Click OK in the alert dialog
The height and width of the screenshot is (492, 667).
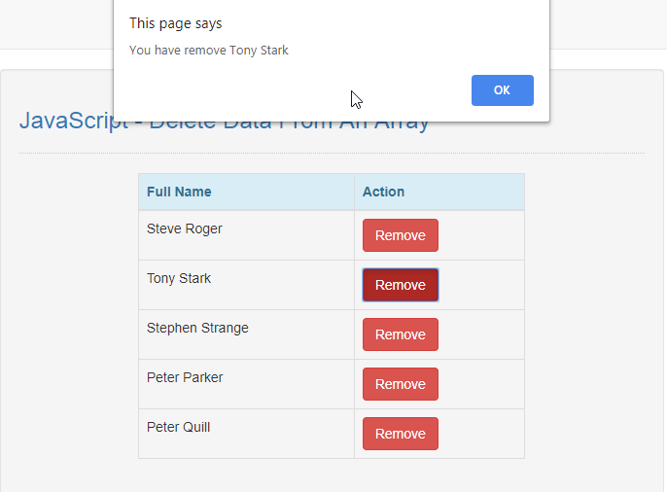(x=502, y=90)
